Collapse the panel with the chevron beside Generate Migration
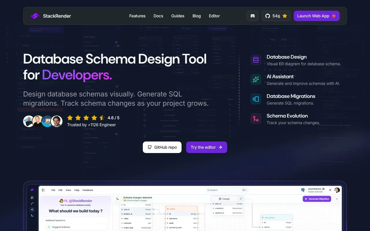 tap(337, 199)
